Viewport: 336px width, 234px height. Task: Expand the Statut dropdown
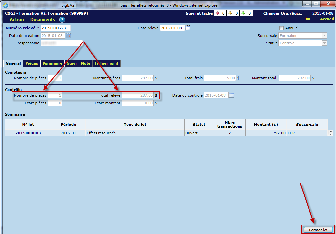(x=324, y=43)
